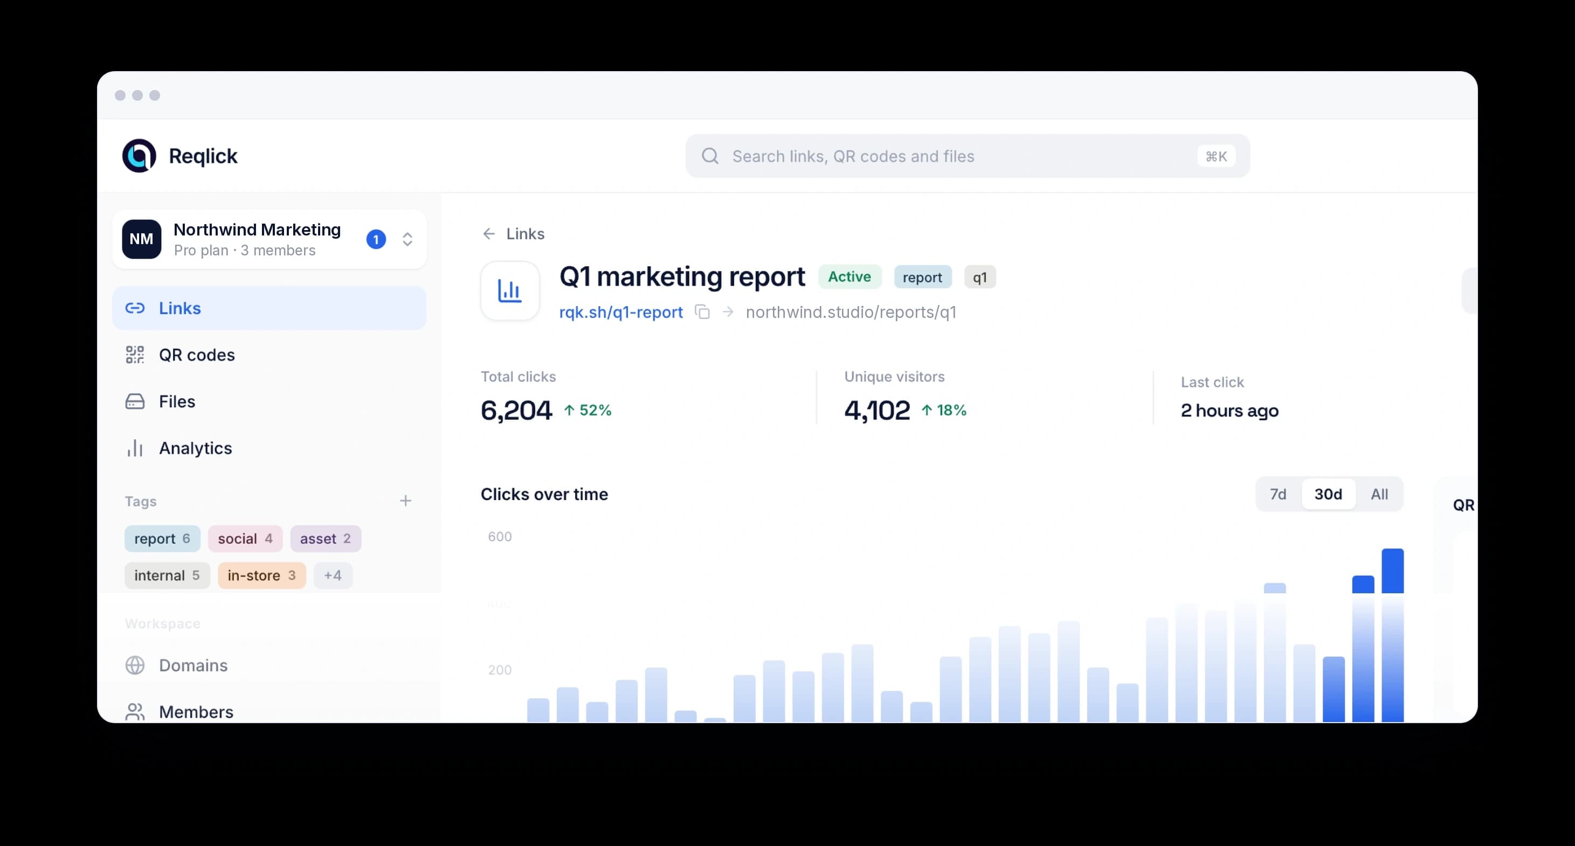The width and height of the screenshot is (1575, 846).
Task: Click the Reqlick logo icon
Action: [x=140, y=156]
